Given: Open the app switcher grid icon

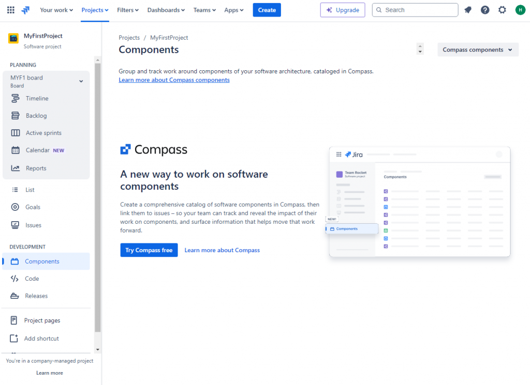Looking at the screenshot, I should point(11,10).
